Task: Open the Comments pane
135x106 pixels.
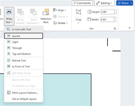Action: pos(82,3)
